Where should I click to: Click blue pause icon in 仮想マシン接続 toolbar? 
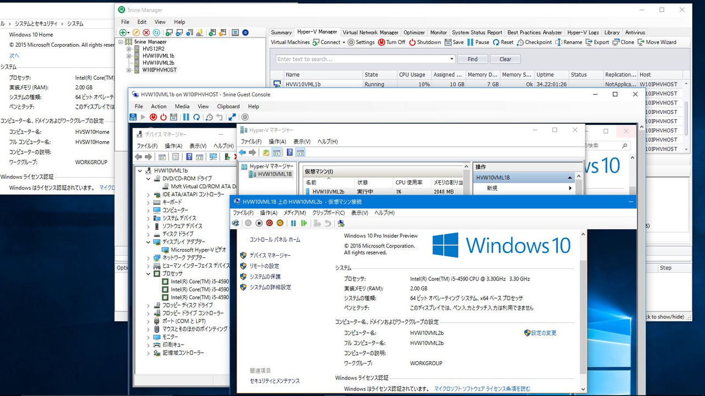click(x=294, y=223)
